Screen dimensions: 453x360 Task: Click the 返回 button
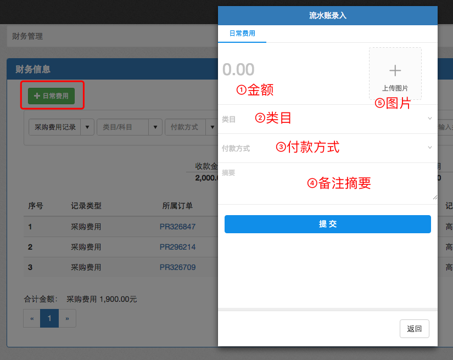pyautogui.click(x=414, y=329)
